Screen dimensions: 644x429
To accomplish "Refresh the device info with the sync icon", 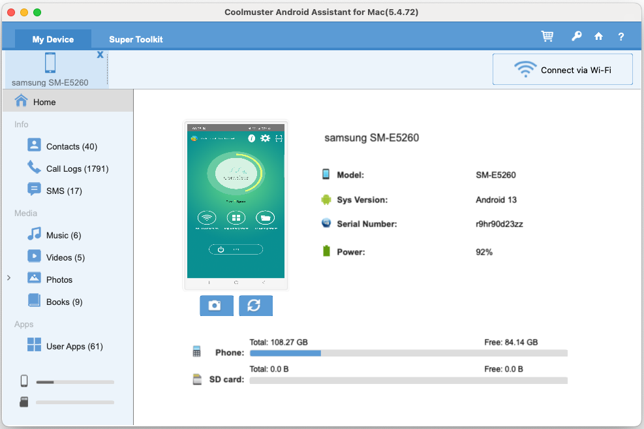I will click(x=256, y=306).
